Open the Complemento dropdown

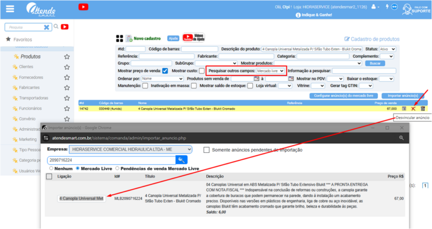386,56
